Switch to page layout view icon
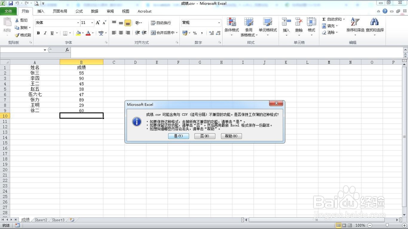The image size is (408, 229). coord(344,225)
